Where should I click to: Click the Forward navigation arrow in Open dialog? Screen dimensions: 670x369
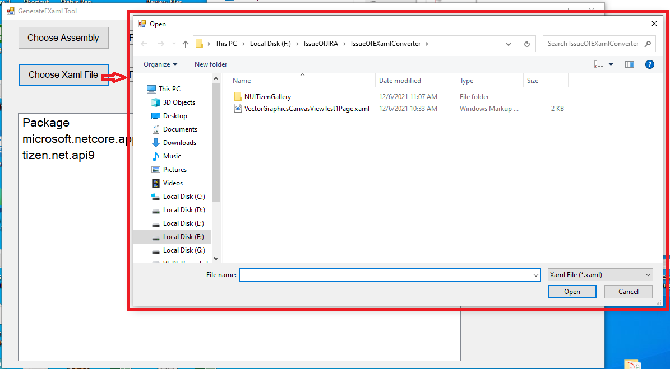pos(161,44)
